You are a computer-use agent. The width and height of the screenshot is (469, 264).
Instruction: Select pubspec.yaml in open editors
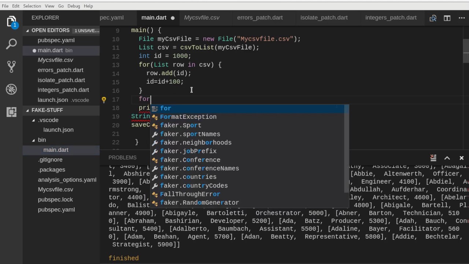(61, 40)
